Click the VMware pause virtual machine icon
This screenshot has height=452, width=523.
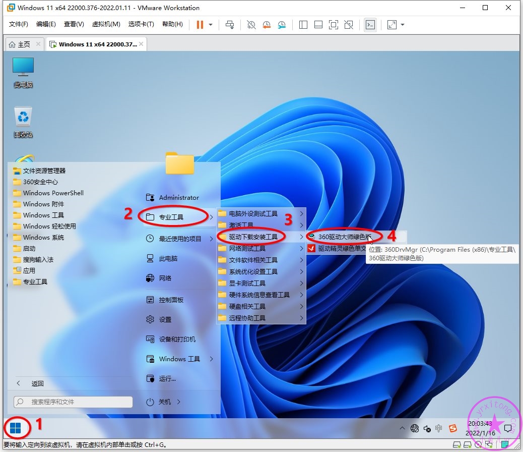pos(200,25)
